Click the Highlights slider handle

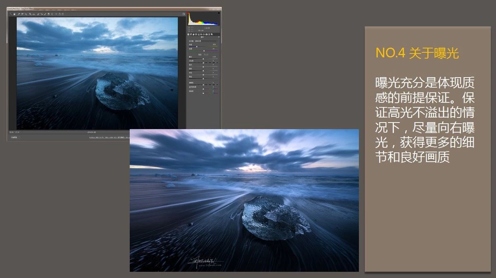203,67
